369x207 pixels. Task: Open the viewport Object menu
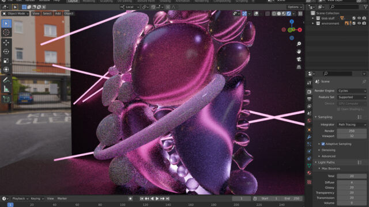coord(69,14)
